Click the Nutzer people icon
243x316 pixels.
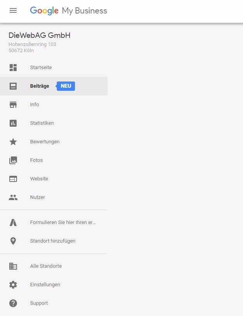coord(13,197)
